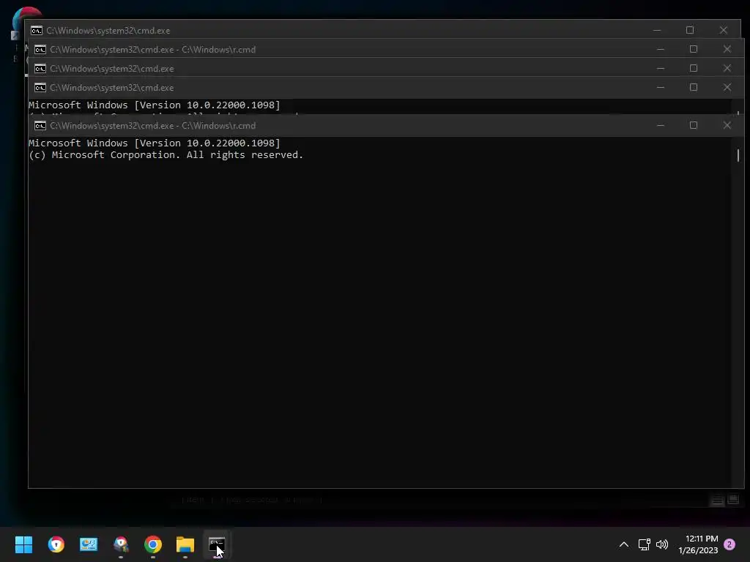Viewport: 750px width, 562px height.
Task: Open icon menu of the cmd.exe window showing version text
Action: tap(40, 88)
